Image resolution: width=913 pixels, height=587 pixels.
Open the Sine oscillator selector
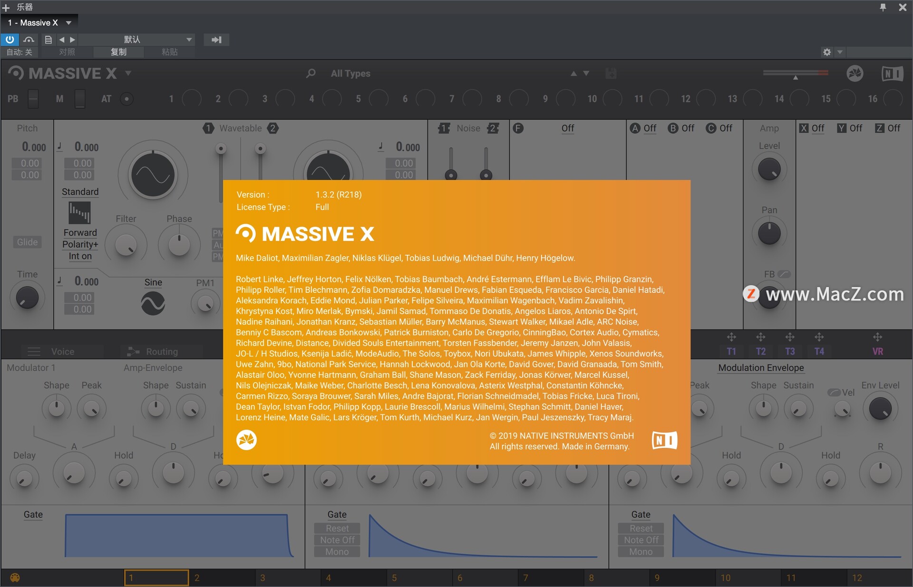tap(153, 282)
